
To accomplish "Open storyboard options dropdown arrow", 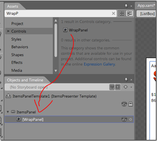I will pyautogui.click(x=131, y=87).
